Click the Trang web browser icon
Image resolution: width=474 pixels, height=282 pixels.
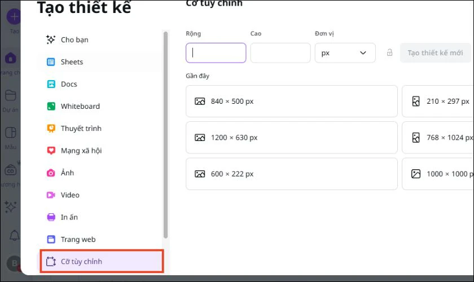point(51,239)
